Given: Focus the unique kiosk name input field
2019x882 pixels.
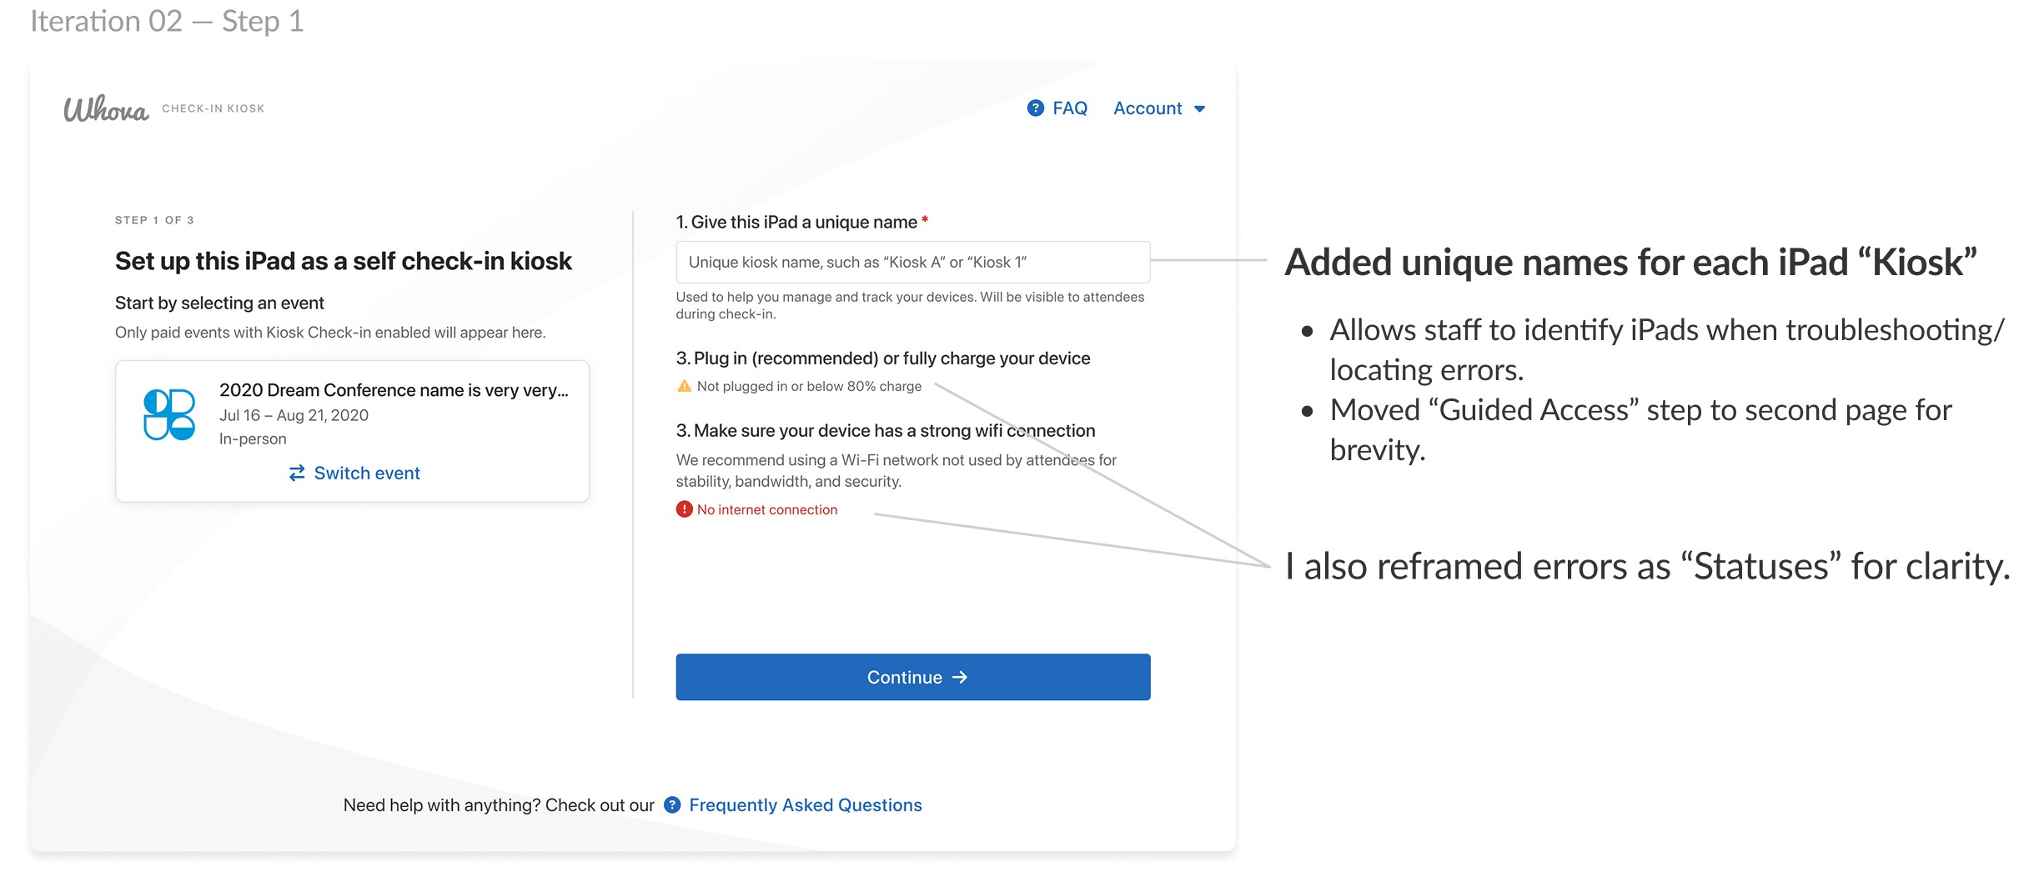Looking at the screenshot, I should coord(912,263).
